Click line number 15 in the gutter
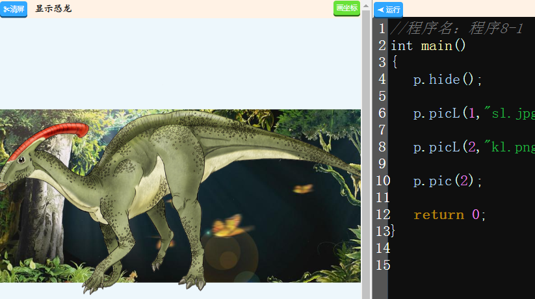535x299 pixels. 383,265
